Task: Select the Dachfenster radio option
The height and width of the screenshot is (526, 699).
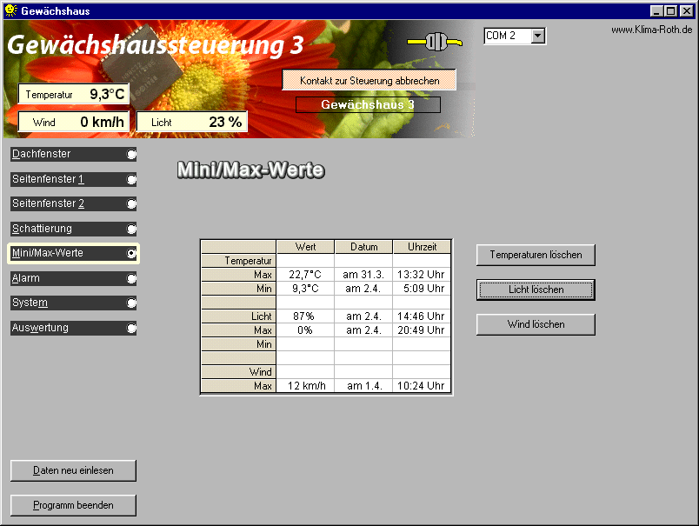Action: tap(73, 154)
